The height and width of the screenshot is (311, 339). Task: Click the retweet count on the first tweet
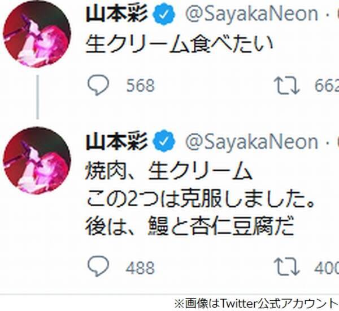327,85
